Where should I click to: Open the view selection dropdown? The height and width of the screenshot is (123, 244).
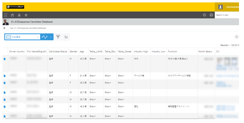click(22, 37)
